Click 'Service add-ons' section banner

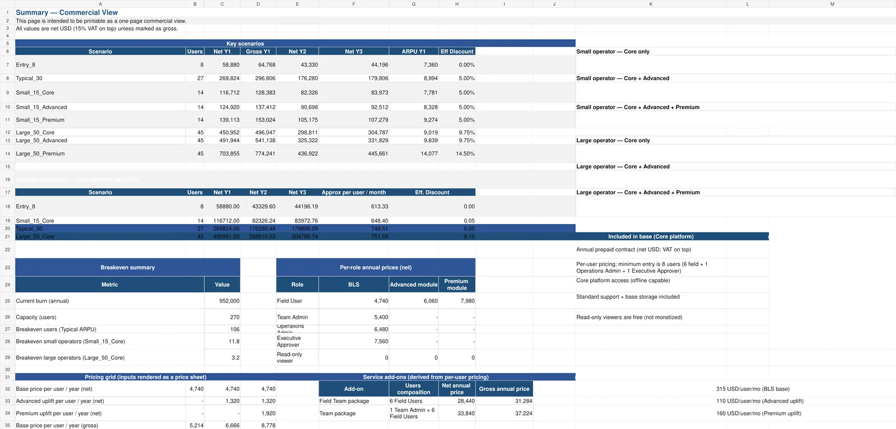[x=426, y=377]
